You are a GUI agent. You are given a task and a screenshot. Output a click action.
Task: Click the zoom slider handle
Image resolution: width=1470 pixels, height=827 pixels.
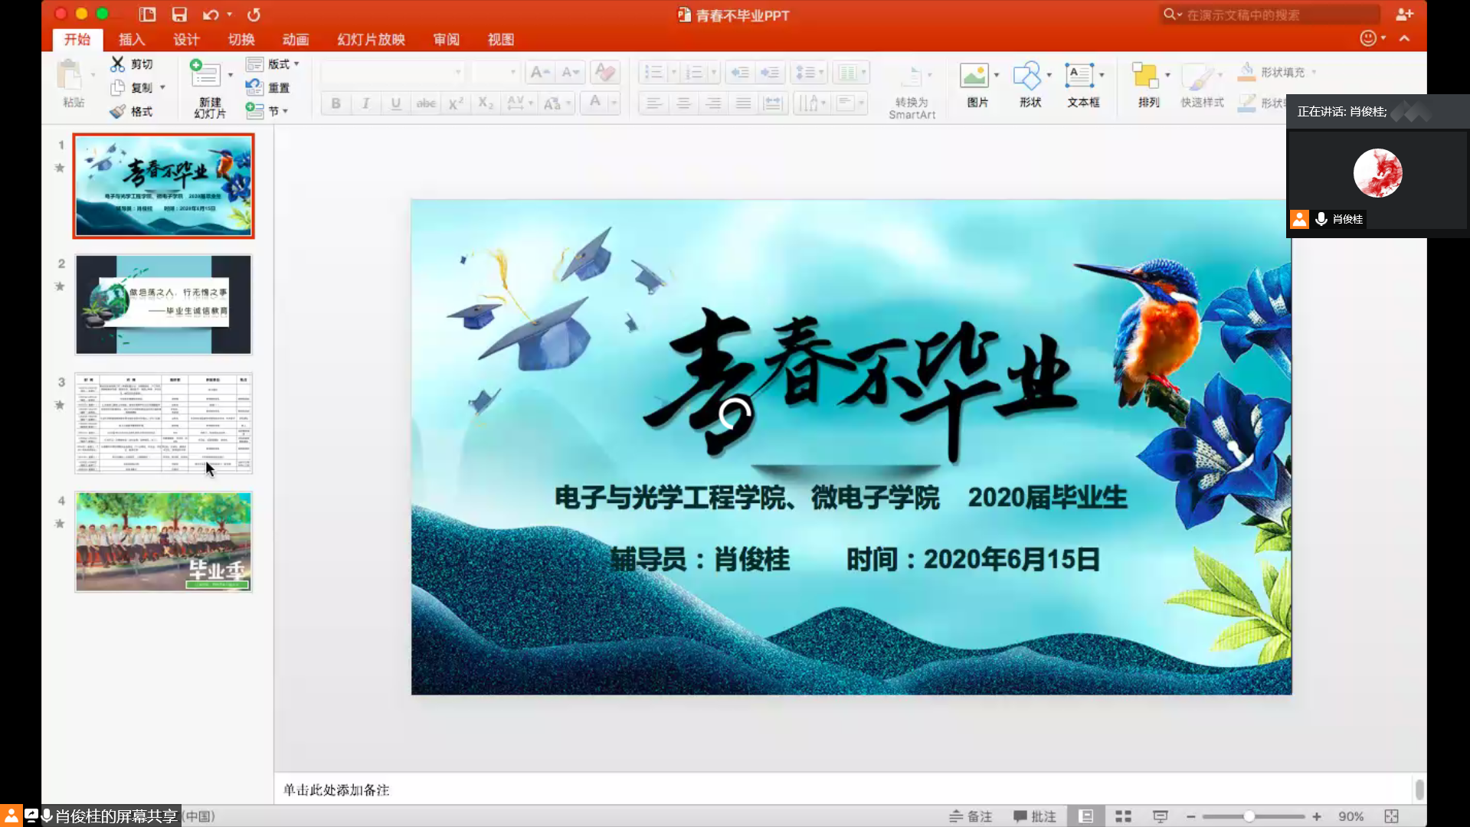(1249, 816)
